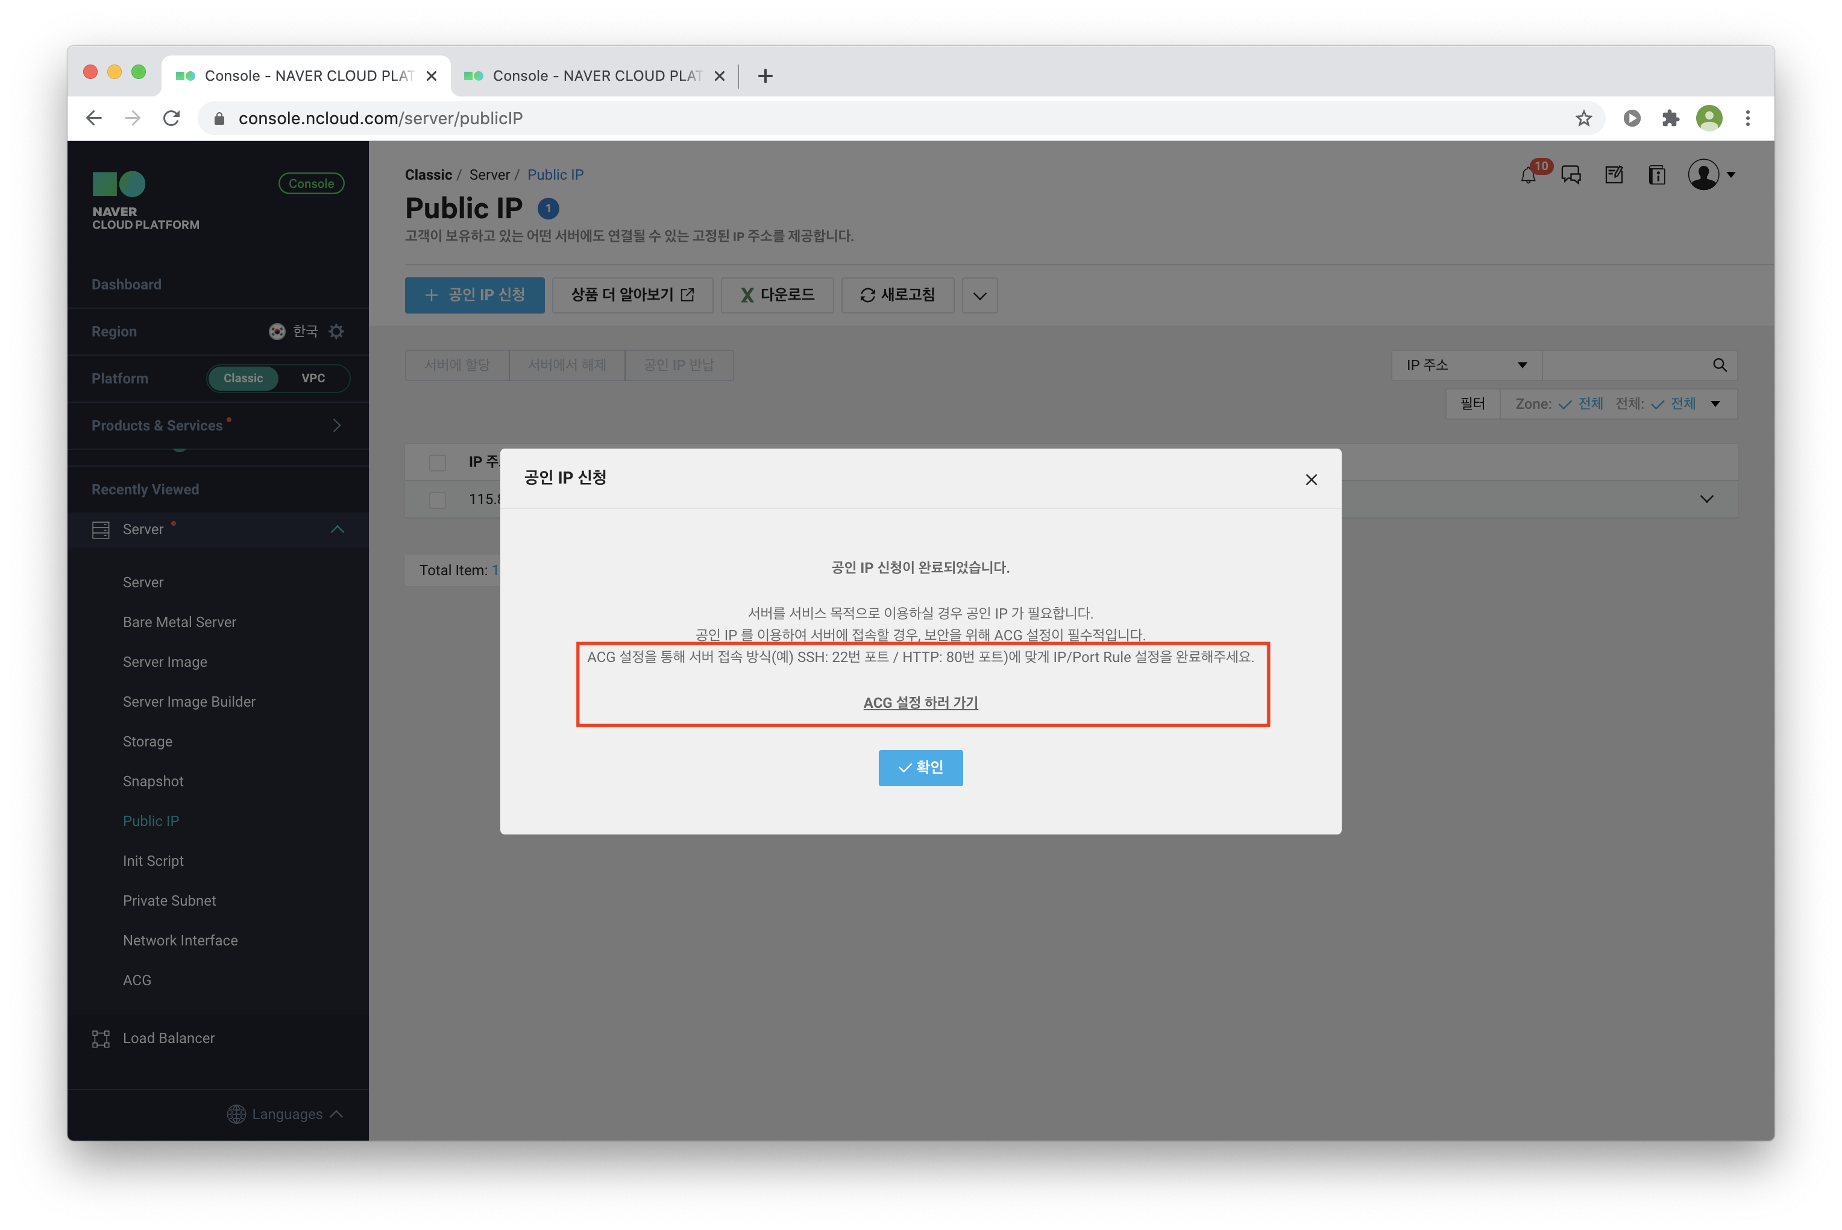Check the 115.x IP row checkbox

438,500
